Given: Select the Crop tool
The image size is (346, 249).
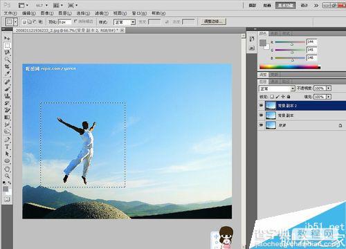Looking at the screenshot, I should click(7, 67).
